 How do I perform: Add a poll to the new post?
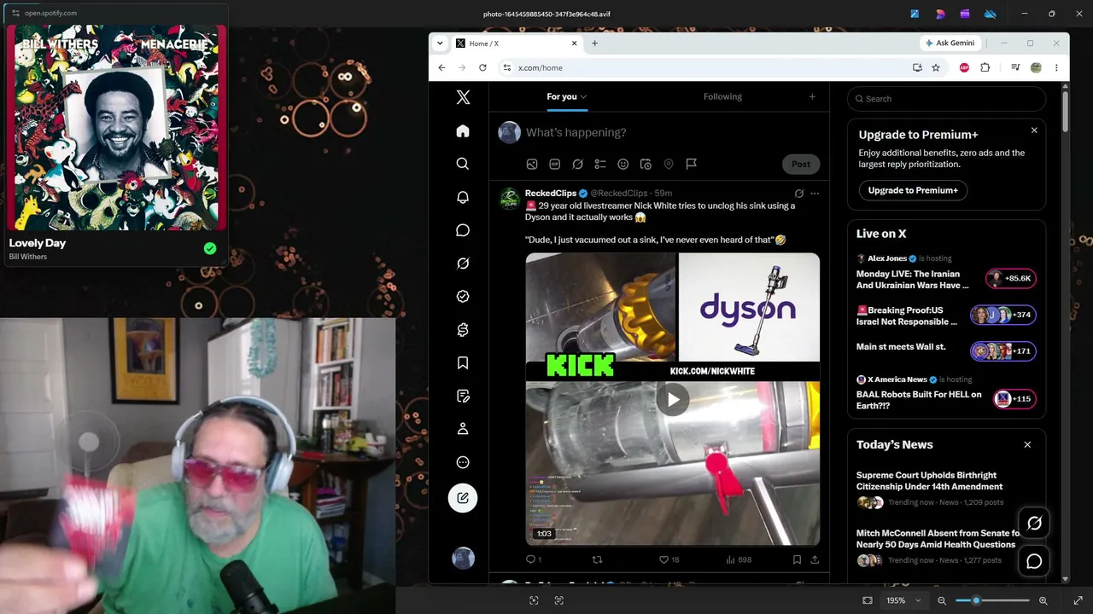600,164
